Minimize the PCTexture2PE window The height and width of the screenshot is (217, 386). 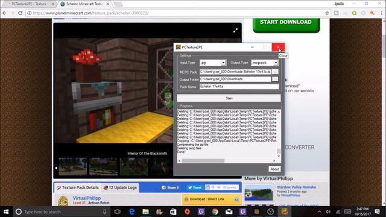tap(252, 47)
